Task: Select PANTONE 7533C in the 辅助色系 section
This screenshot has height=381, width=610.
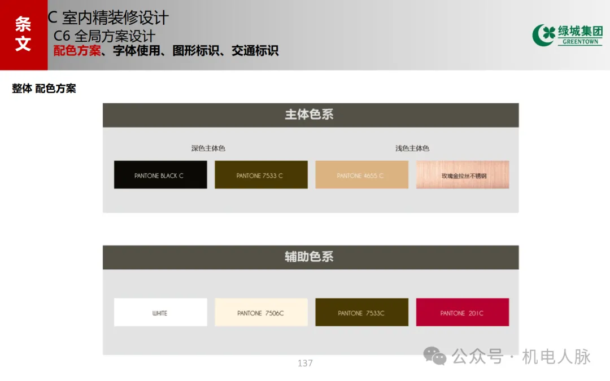Action: pos(361,312)
